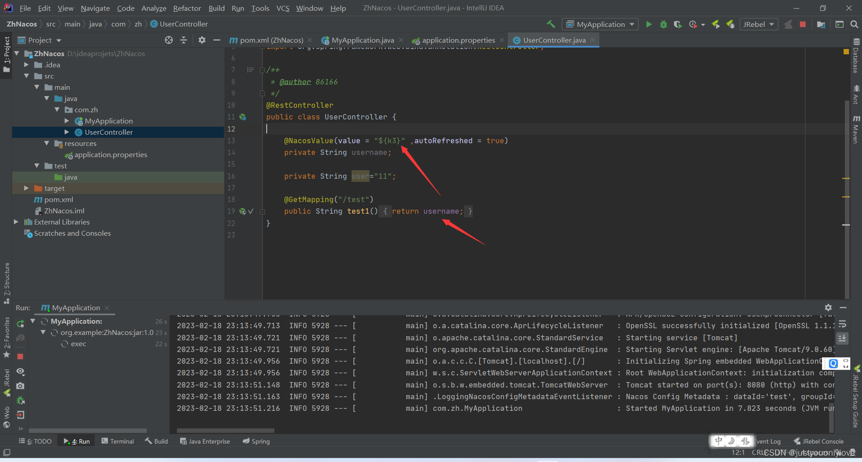This screenshot has height=462, width=862.
Task: Open the profiler dropdown arrow
Action: (703, 25)
